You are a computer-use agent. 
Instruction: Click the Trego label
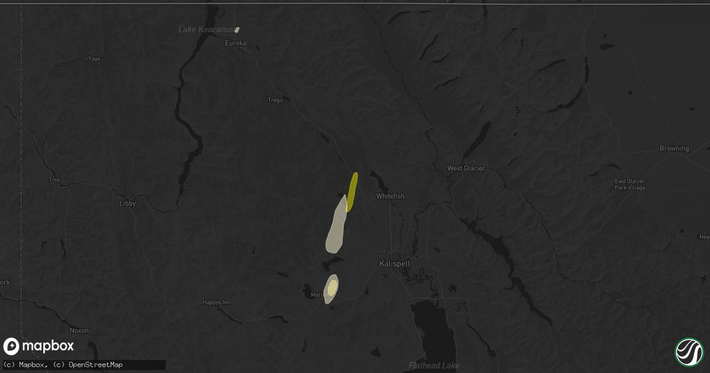coord(276,100)
